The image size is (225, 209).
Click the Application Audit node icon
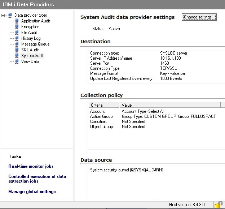17,21
